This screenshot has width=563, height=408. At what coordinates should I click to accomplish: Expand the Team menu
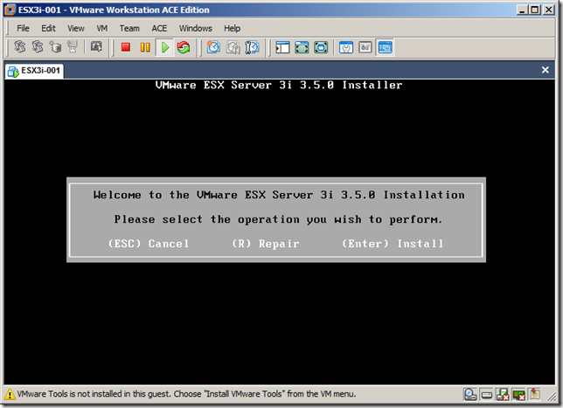(x=129, y=28)
